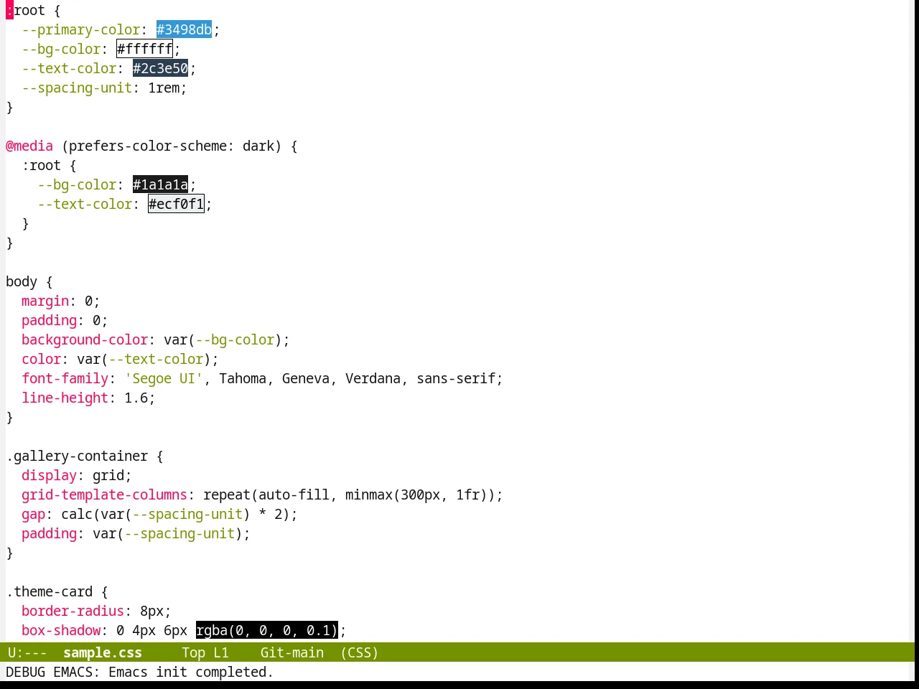
Task: Click var(--bg-color) in body rule
Action: (223, 339)
